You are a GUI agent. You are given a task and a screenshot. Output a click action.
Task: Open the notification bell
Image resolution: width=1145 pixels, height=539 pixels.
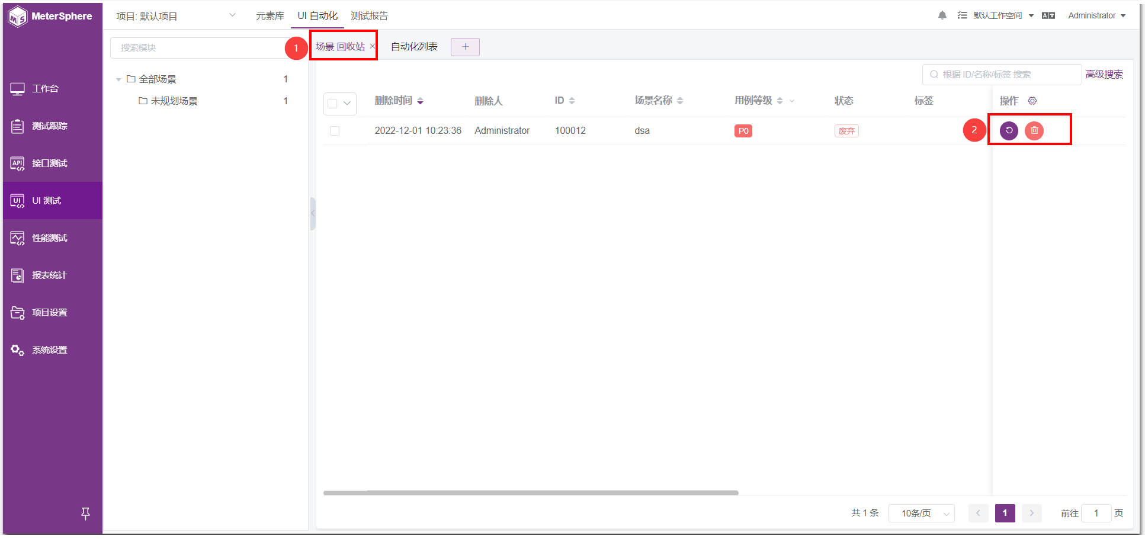[x=942, y=15]
